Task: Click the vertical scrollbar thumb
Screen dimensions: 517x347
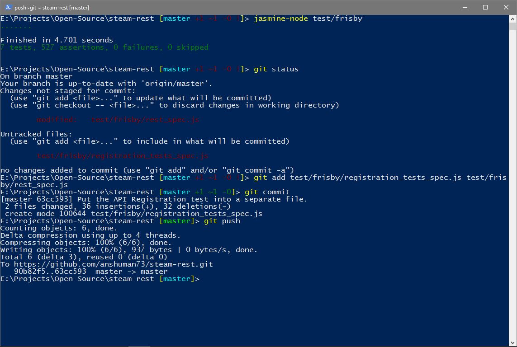Action: pyautogui.click(x=513, y=26)
